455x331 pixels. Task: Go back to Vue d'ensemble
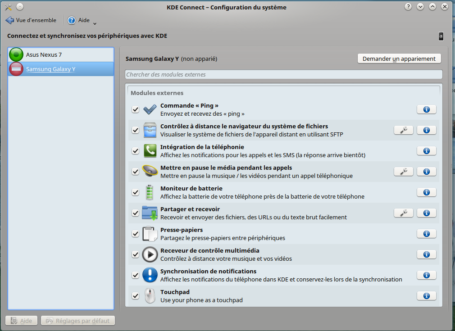(31, 20)
